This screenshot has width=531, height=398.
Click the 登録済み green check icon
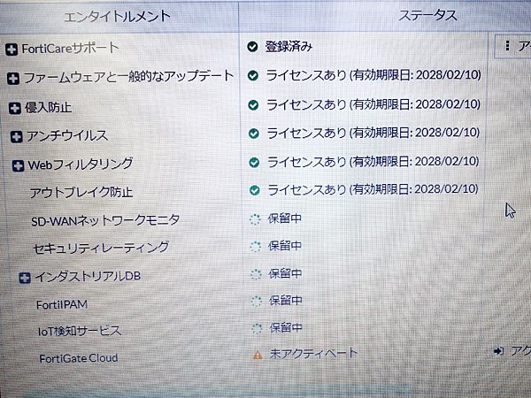coord(252,46)
